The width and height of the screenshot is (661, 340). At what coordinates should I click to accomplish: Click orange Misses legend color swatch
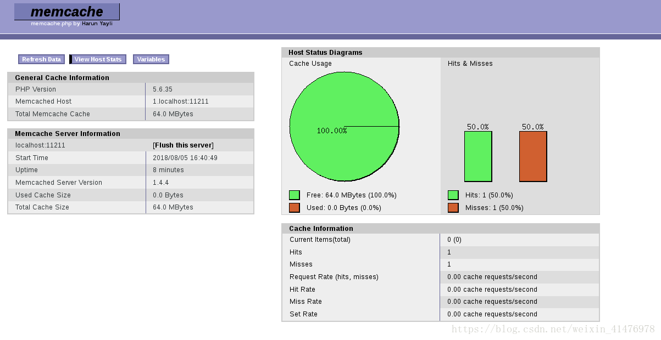click(453, 208)
